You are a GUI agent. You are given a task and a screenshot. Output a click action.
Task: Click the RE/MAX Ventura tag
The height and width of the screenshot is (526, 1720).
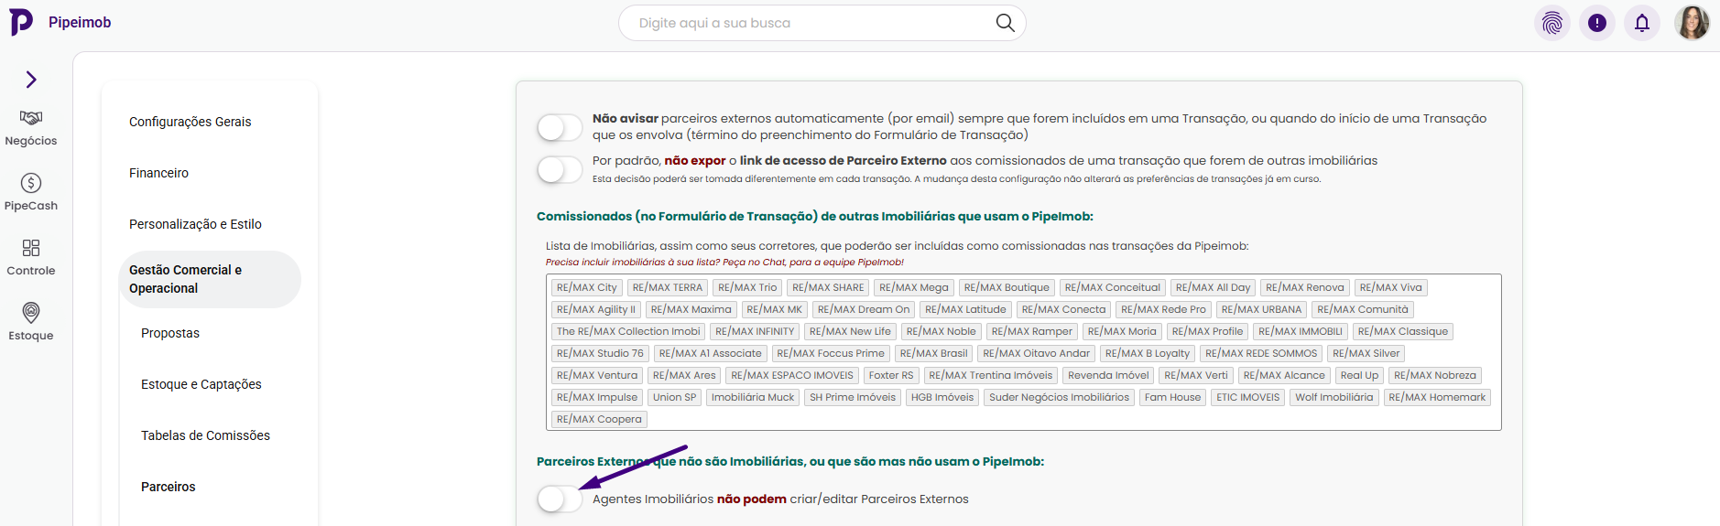click(x=597, y=375)
